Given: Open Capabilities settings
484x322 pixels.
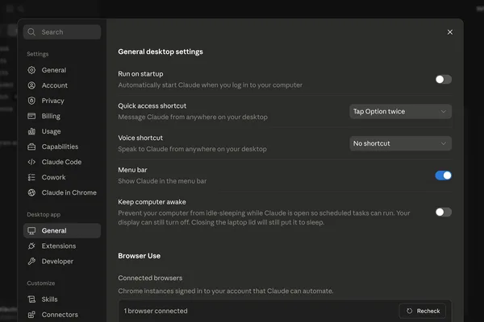Looking at the screenshot, I should click(62, 147).
